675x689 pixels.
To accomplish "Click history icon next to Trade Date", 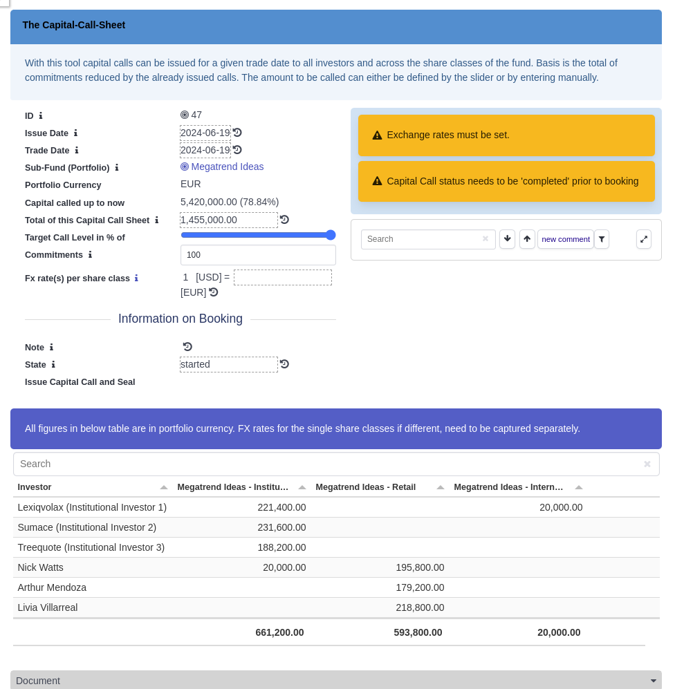I will tap(237, 150).
